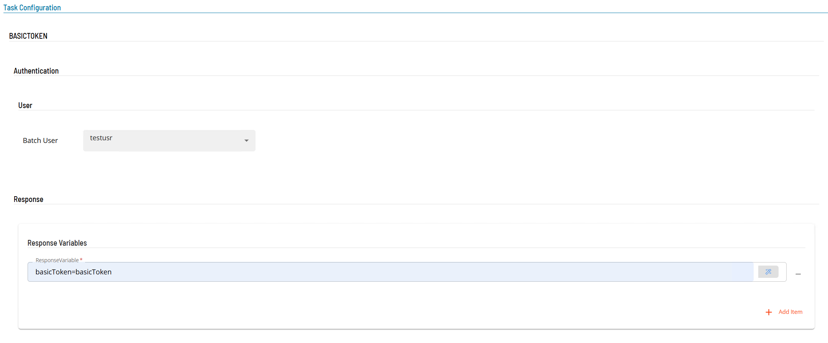Click the User subsection header
The image size is (828, 343).
[25, 105]
